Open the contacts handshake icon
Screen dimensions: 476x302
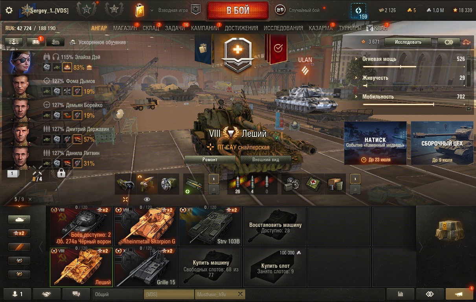(47, 294)
